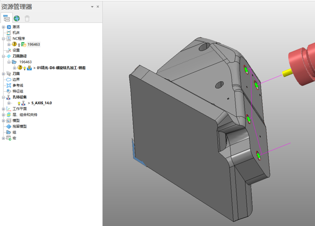Click the globe browser tab icon
The height and width of the screenshot is (226, 315).
tap(17, 18)
